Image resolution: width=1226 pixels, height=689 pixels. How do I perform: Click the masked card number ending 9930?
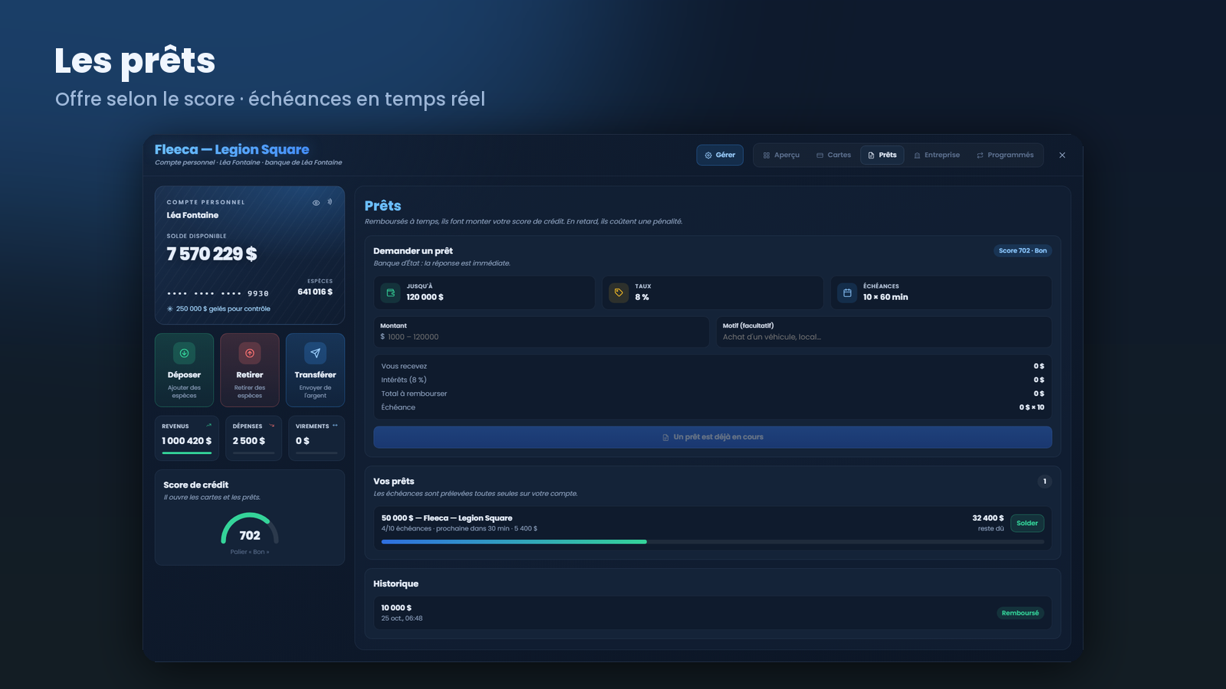point(218,294)
